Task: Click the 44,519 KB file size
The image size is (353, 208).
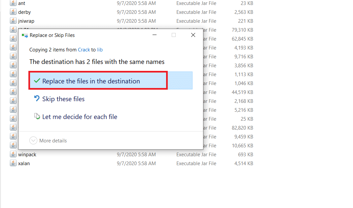Action: click(x=242, y=92)
